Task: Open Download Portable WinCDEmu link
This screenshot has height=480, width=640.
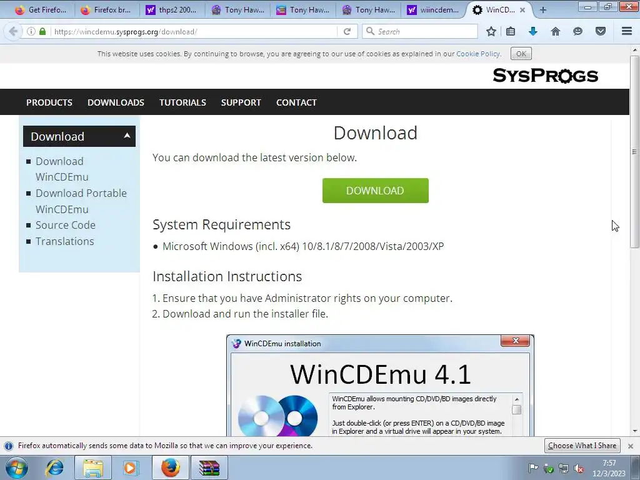Action: [x=81, y=201]
